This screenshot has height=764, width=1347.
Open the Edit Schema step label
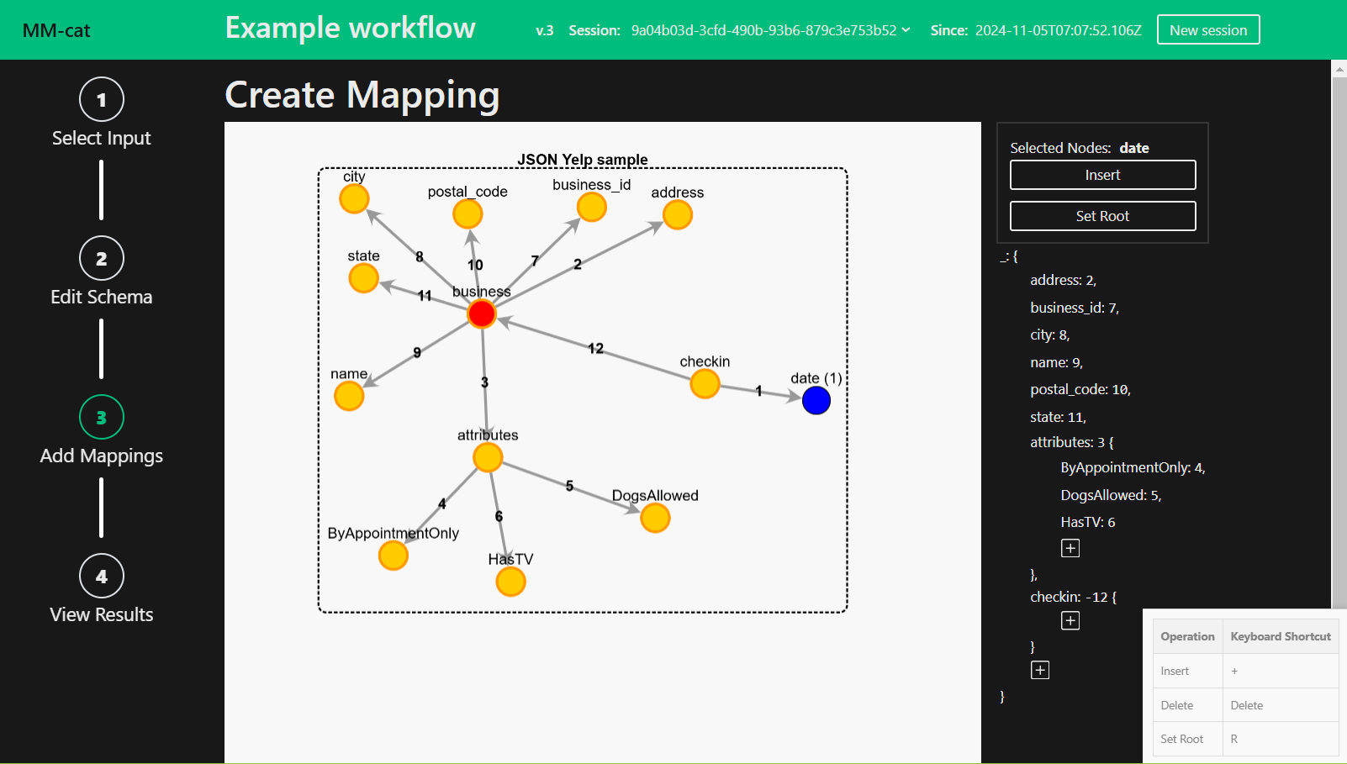click(x=102, y=297)
